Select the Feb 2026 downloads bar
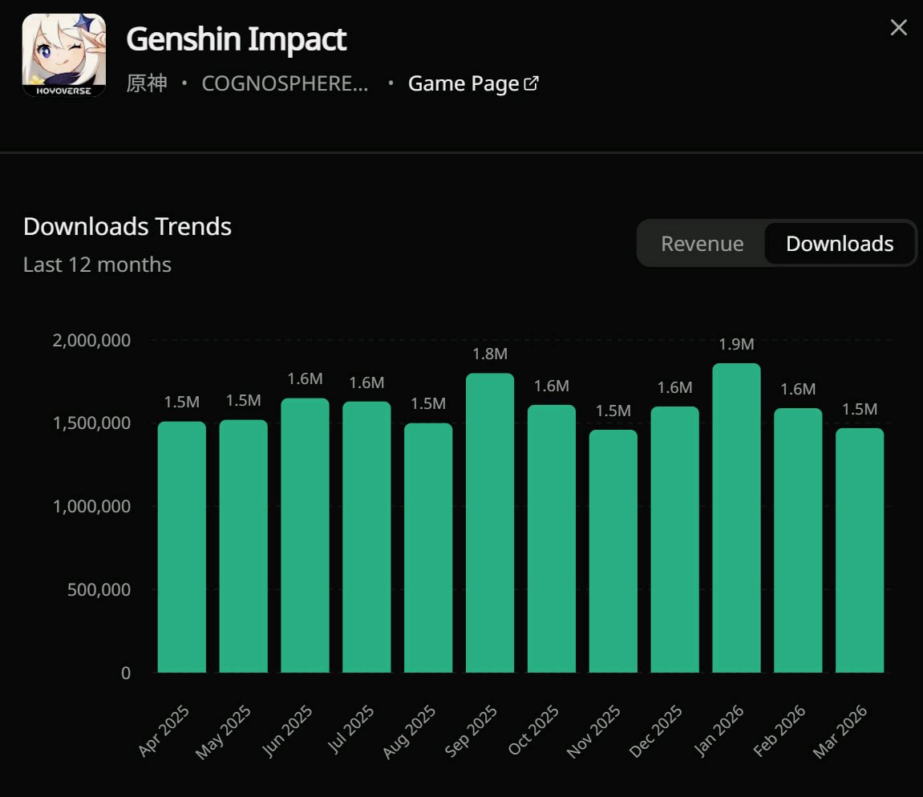This screenshot has height=797, width=923. 798,540
